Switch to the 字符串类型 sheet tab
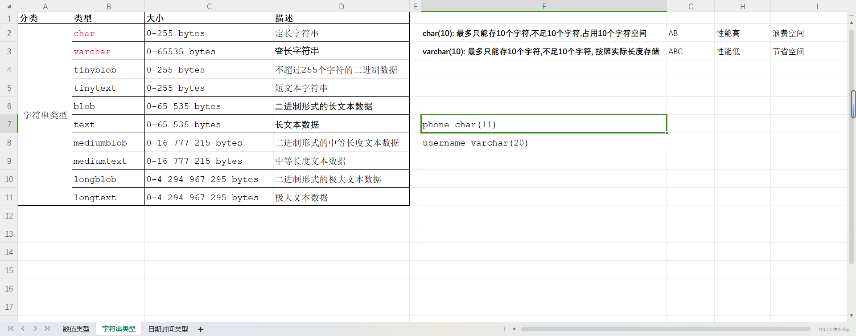 119,328
